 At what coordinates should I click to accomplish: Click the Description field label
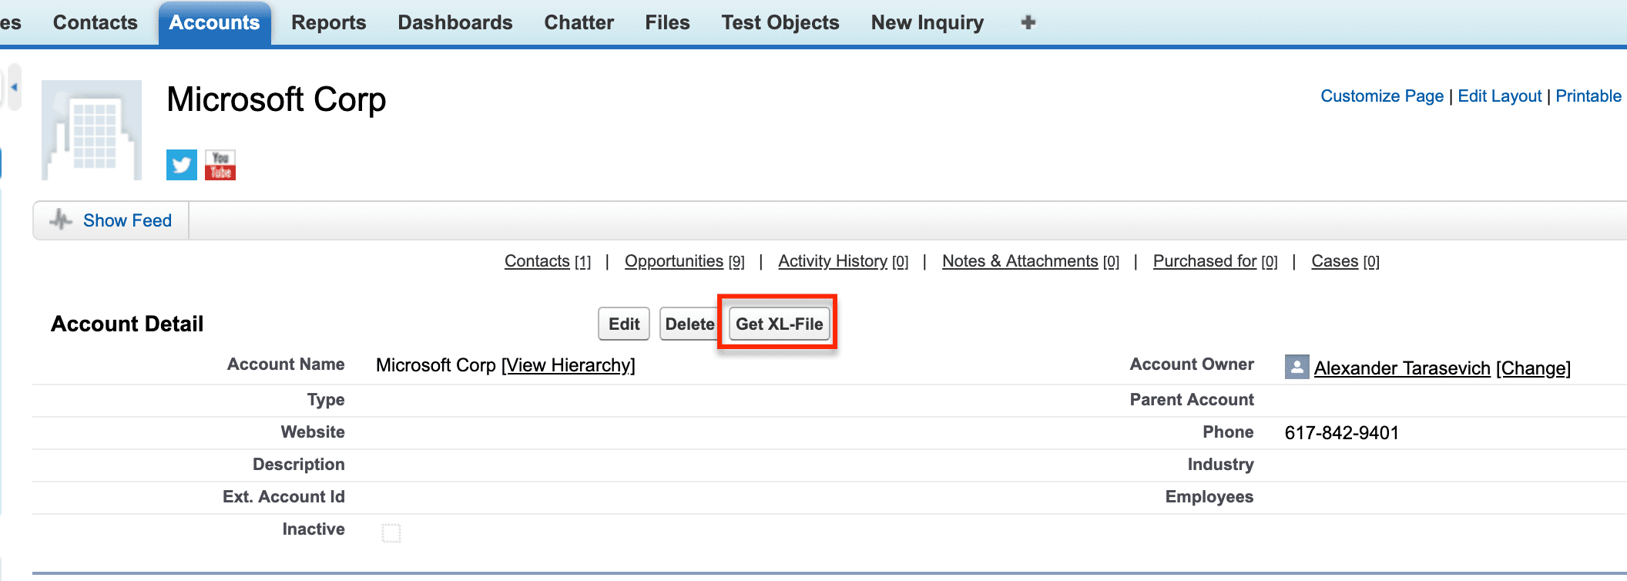pyautogui.click(x=299, y=465)
